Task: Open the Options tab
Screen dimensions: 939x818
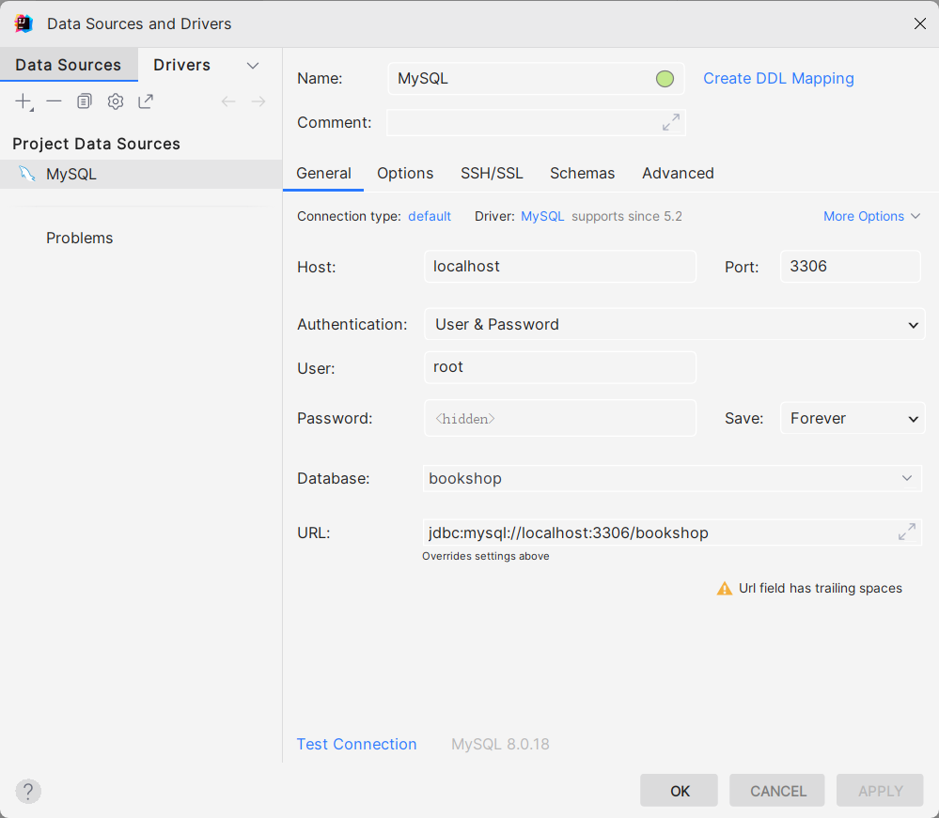Action: click(405, 173)
